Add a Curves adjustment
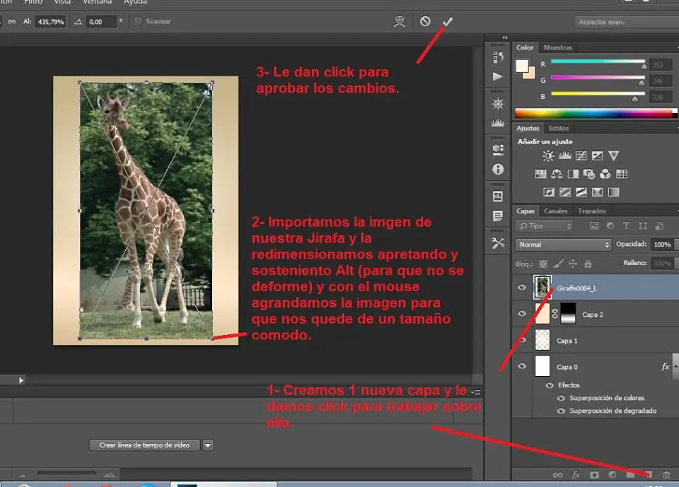The height and width of the screenshot is (487, 679). pyautogui.click(x=581, y=156)
